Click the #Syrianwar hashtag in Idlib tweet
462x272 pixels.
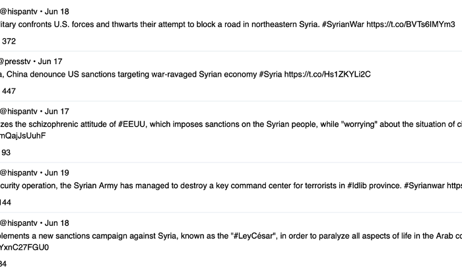[x=424, y=186]
